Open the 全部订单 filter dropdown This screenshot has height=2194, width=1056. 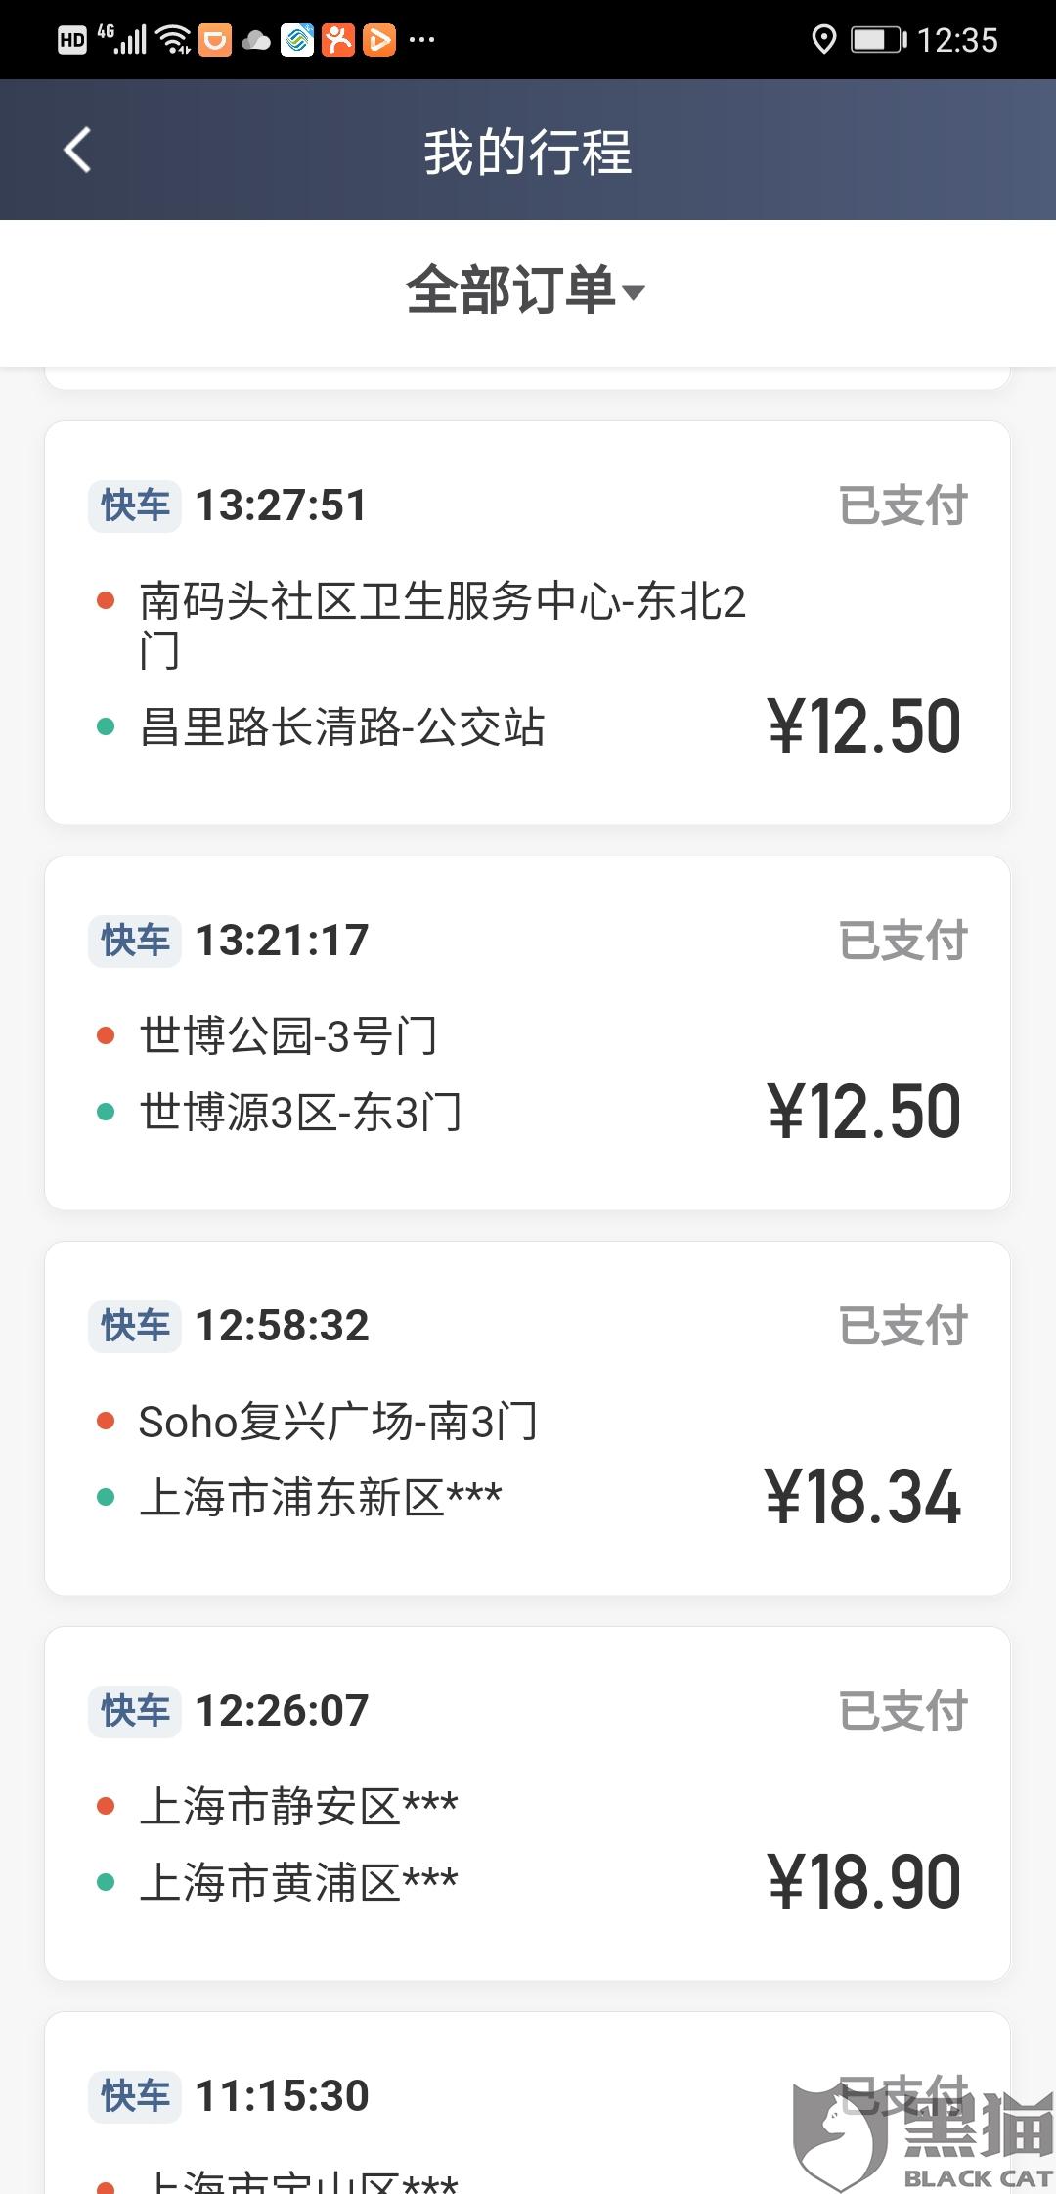click(x=526, y=291)
